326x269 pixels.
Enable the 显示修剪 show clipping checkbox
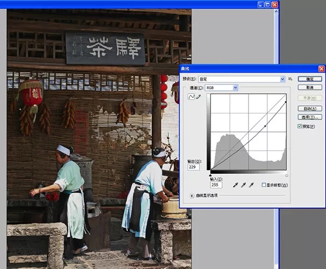click(264, 185)
